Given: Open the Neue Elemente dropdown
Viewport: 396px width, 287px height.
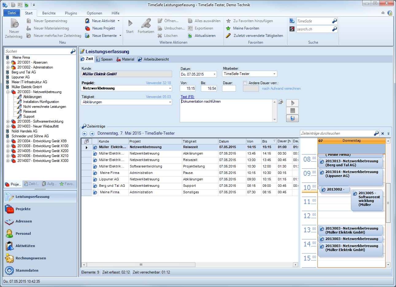Looking at the screenshot, I should coord(120,36).
